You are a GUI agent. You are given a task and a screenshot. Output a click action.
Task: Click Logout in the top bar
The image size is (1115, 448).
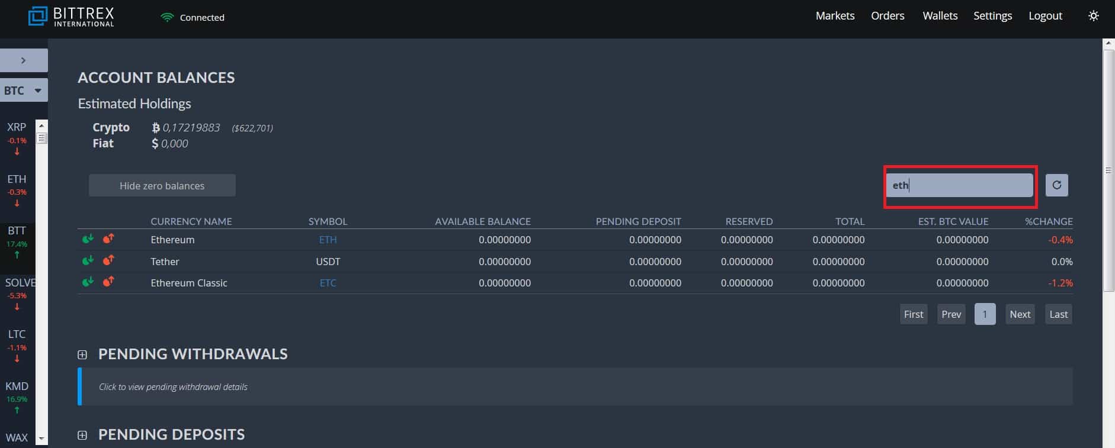1045,16
